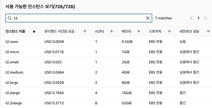
Task: Click vCPU value 8 in t2.2xlarge row
Action: (x=96, y=103)
